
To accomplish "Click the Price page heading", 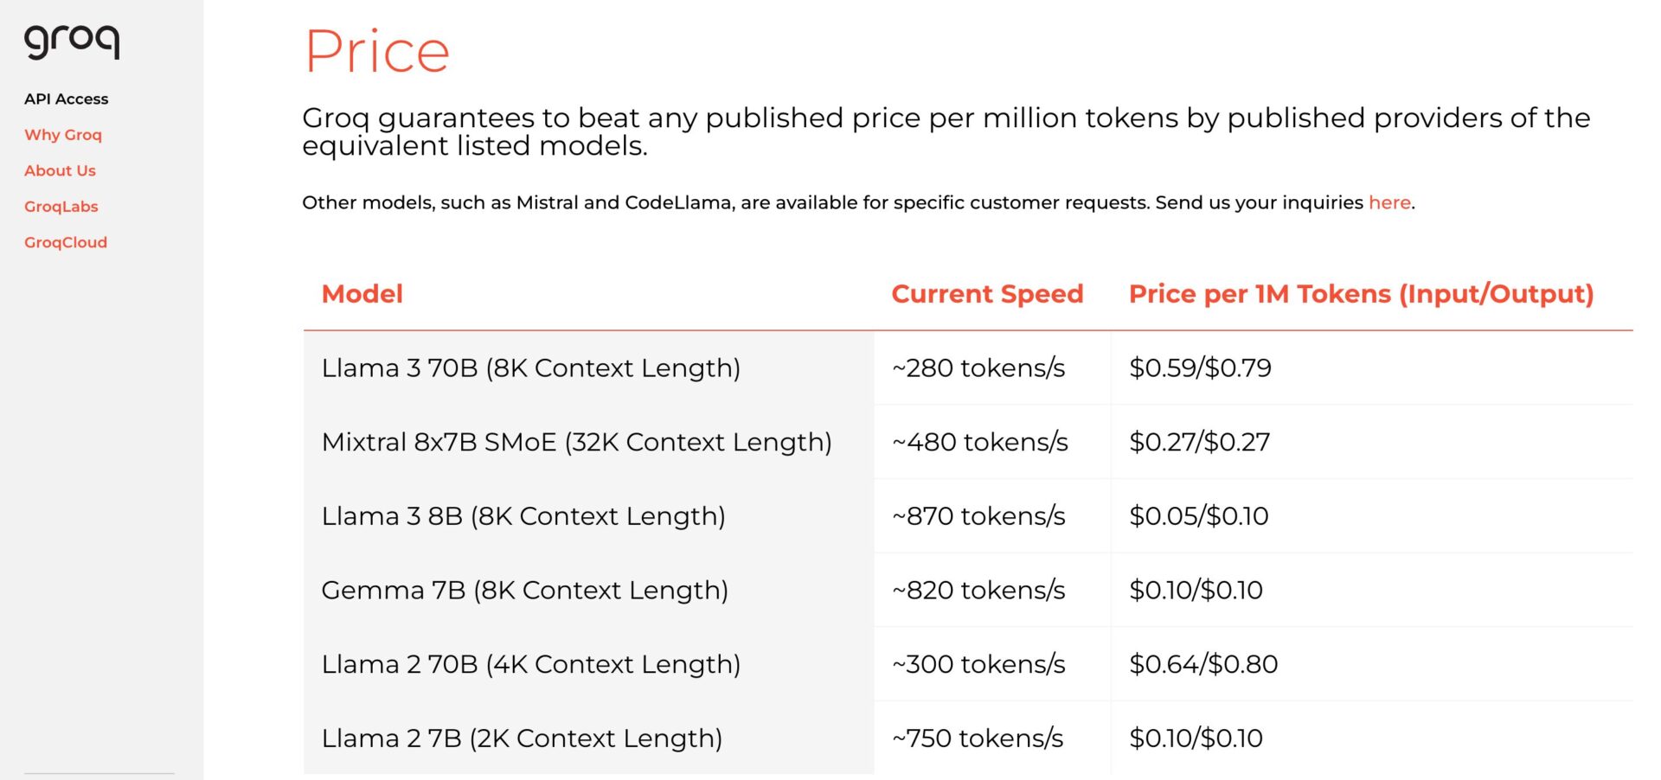I will click(377, 52).
